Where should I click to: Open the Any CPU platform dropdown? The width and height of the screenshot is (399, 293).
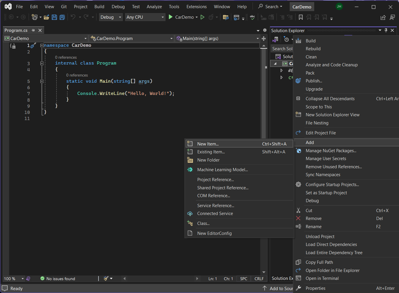(x=145, y=17)
